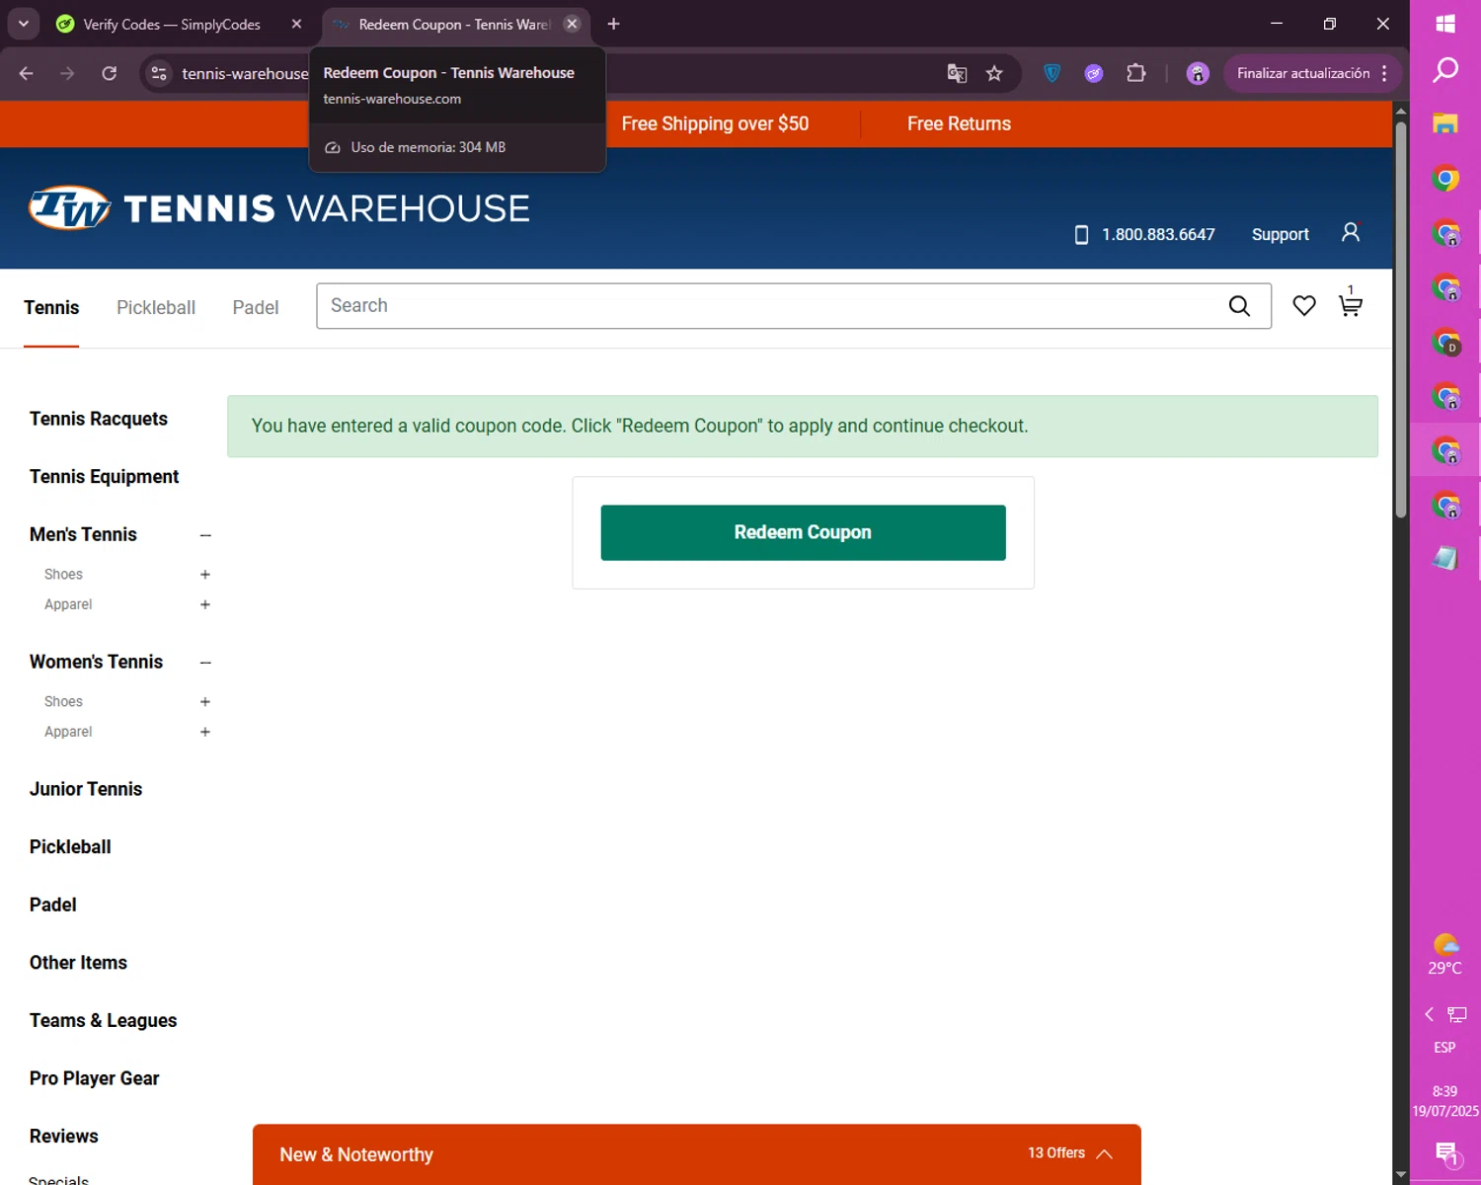Screen dimensions: 1481x1185
Task: Open the Windows Start button
Action: coord(1445,23)
